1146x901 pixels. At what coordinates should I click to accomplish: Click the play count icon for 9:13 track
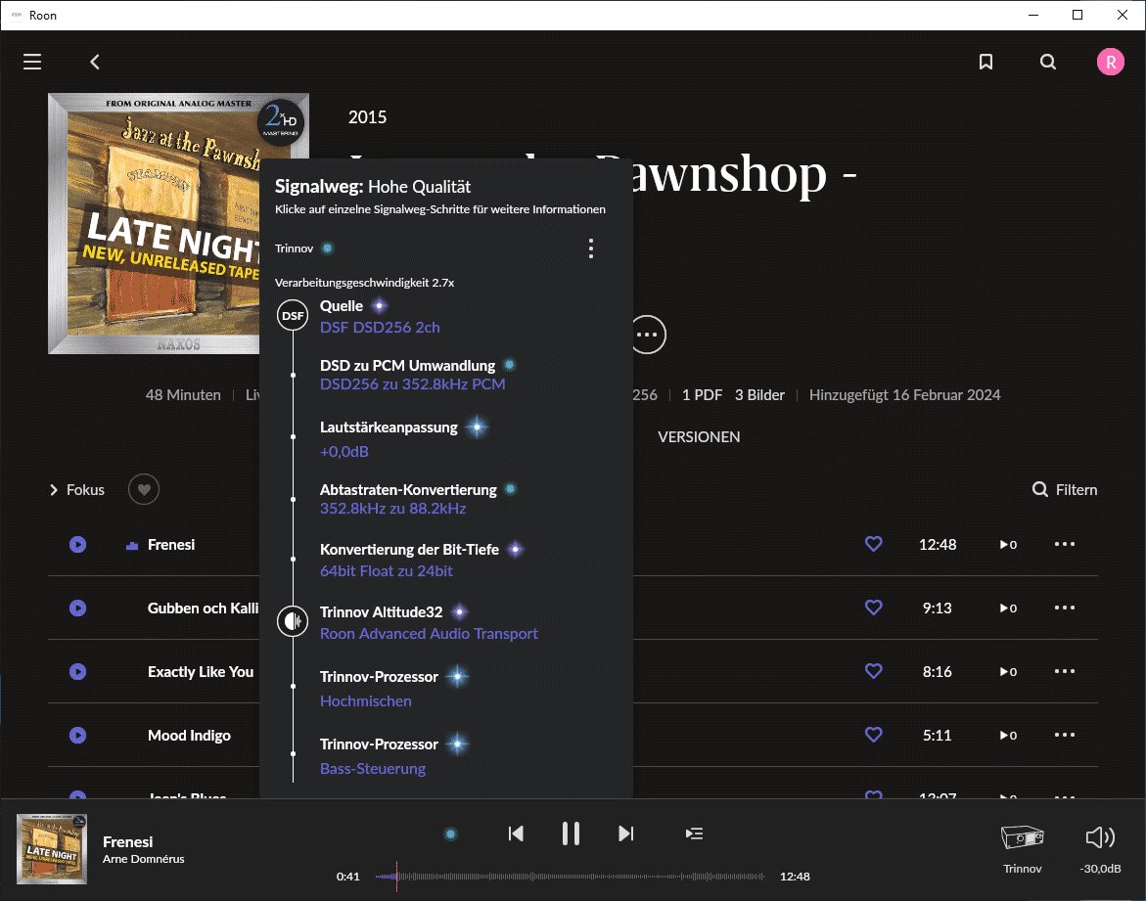tap(1009, 608)
